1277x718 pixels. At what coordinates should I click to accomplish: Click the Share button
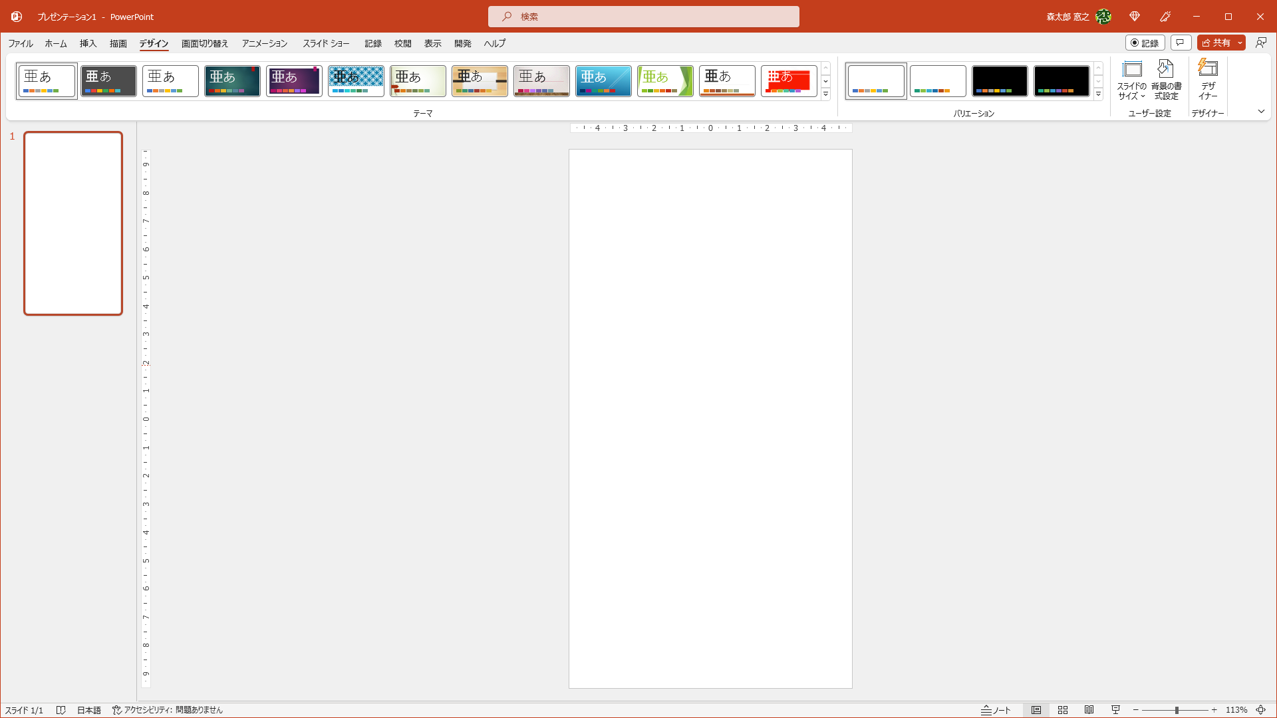pos(1216,43)
